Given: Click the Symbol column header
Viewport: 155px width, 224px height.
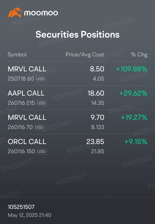Looking at the screenshot, I should pos(17,54).
